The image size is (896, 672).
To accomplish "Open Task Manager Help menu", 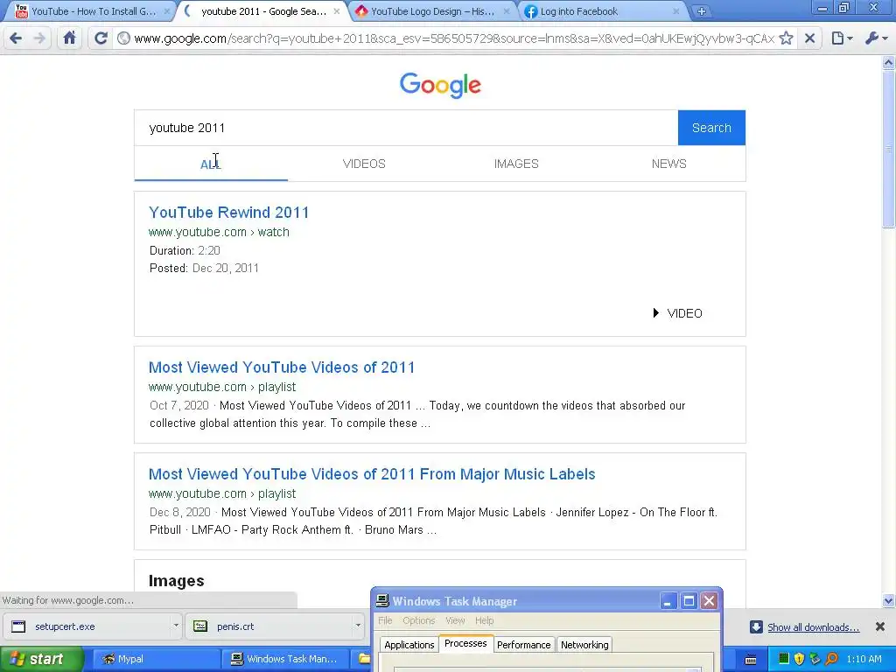I will [x=484, y=620].
